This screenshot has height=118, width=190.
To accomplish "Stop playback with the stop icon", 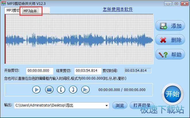I will 49,90.
